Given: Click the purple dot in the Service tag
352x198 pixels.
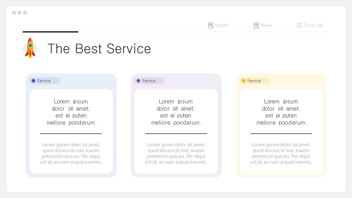Looking at the screenshot, I should tap(138, 81).
